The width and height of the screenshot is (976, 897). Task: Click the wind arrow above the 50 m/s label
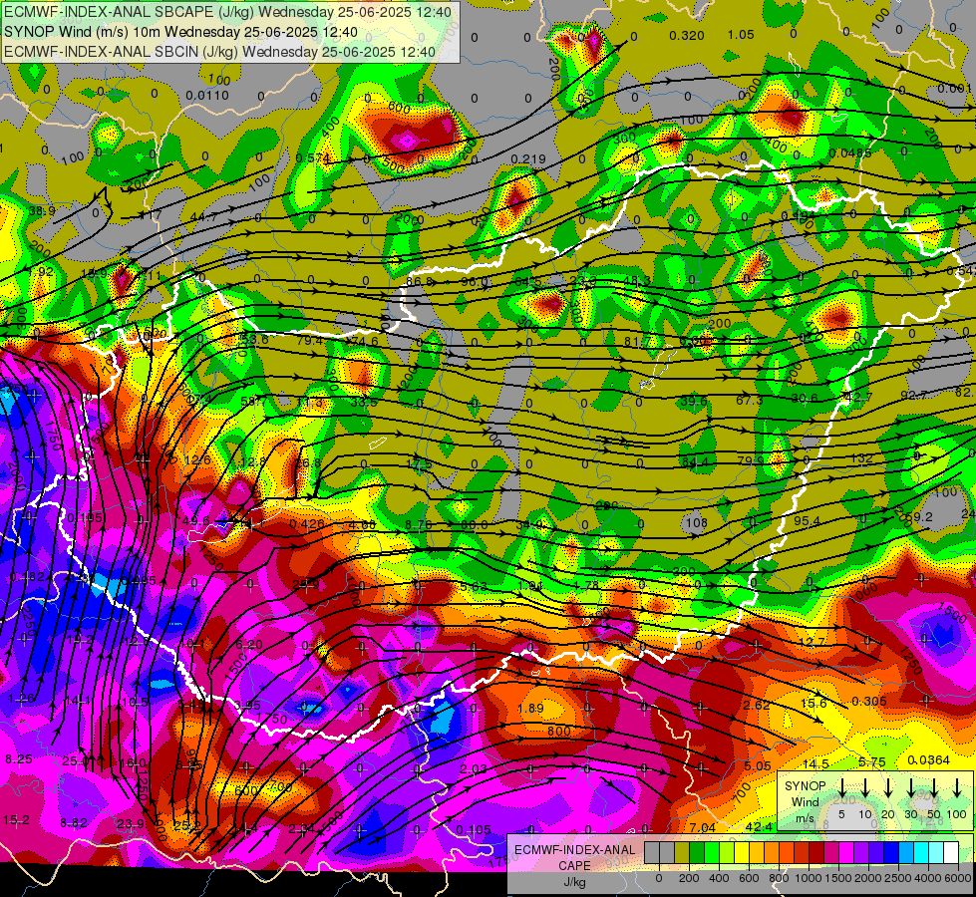pyautogui.click(x=934, y=787)
